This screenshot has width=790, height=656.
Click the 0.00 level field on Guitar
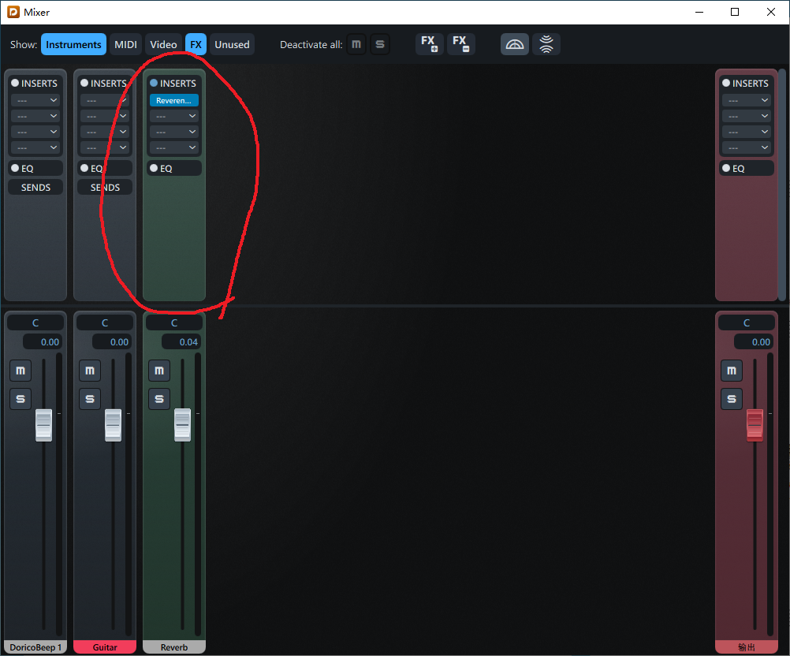(x=113, y=342)
